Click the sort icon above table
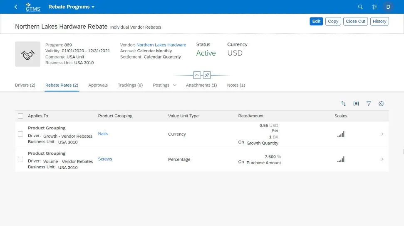This screenshot has width=404, height=226. [343, 104]
